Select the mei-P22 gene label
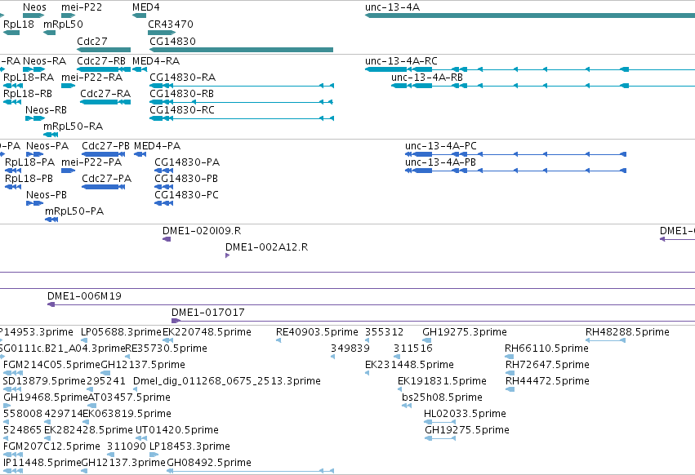Image resolution: width=695 pixels, height=475 pixels. [x=82, y=7]
